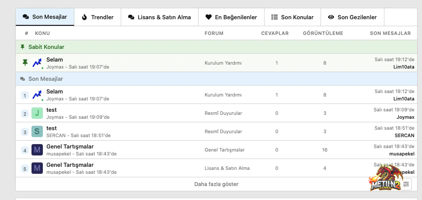The image size is (422, 200).
Task: Click the CEVAPLAR column header
Action: click(275, 33)
